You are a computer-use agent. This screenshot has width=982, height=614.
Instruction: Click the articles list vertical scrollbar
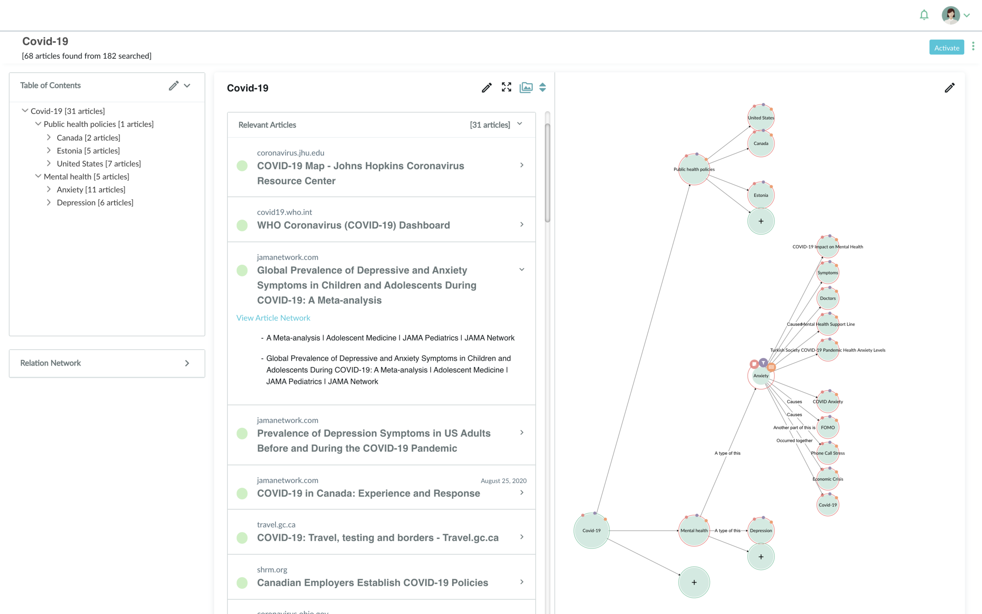point(547,172)
